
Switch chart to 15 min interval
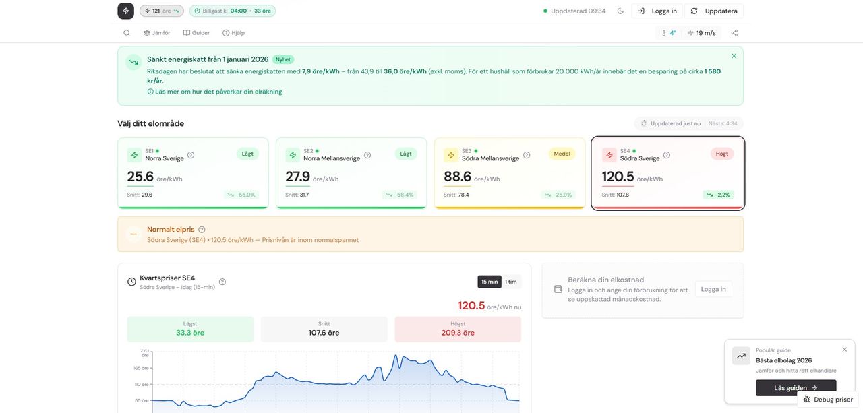click(489, 282)
